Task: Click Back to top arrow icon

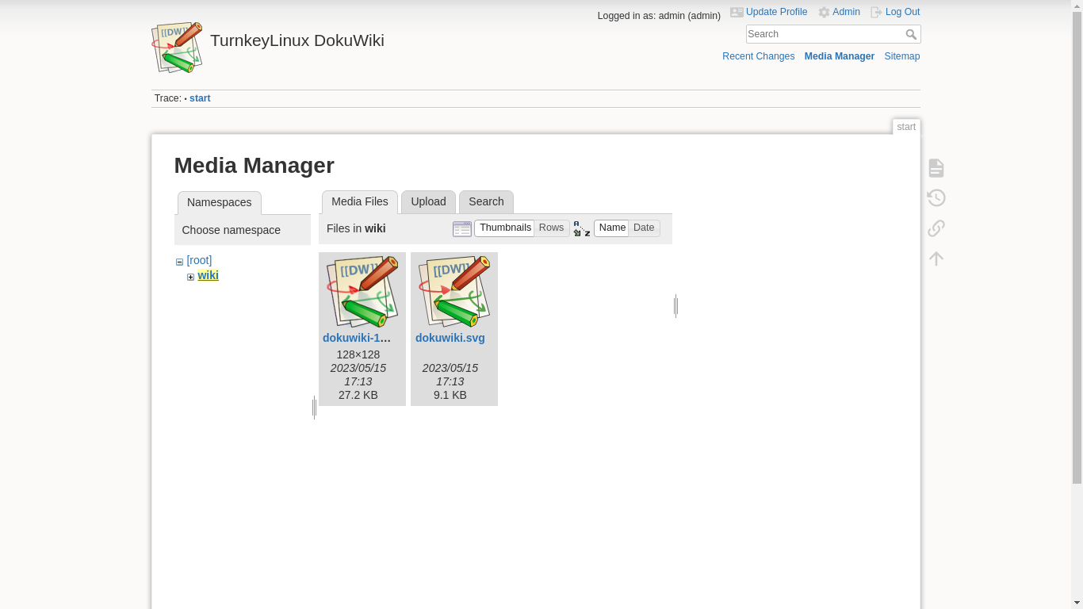Action: [936, 259]
